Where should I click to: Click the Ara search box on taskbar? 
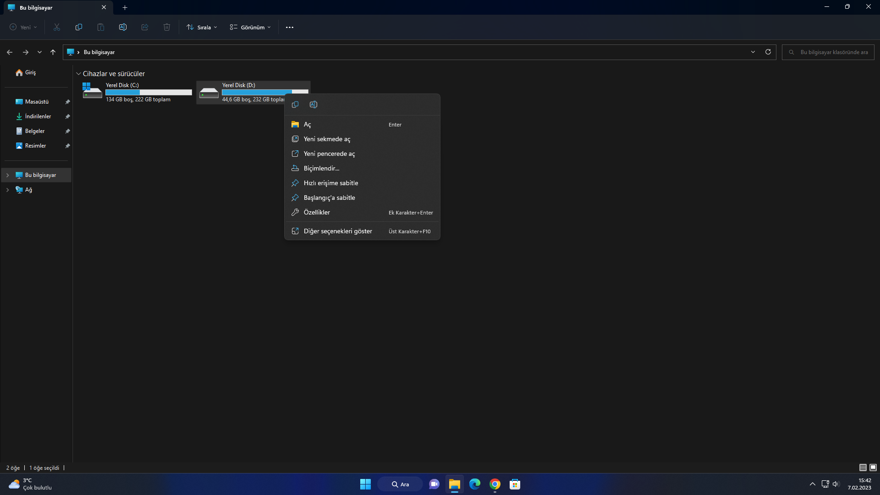click(400, 484)
